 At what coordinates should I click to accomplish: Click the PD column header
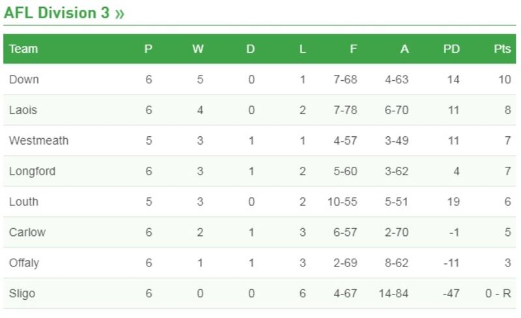[x=451, y=49]
